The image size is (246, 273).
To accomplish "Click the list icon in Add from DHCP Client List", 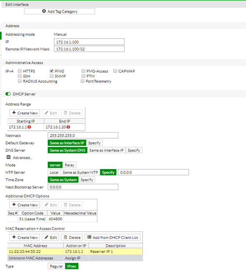I will pos(89,237).
